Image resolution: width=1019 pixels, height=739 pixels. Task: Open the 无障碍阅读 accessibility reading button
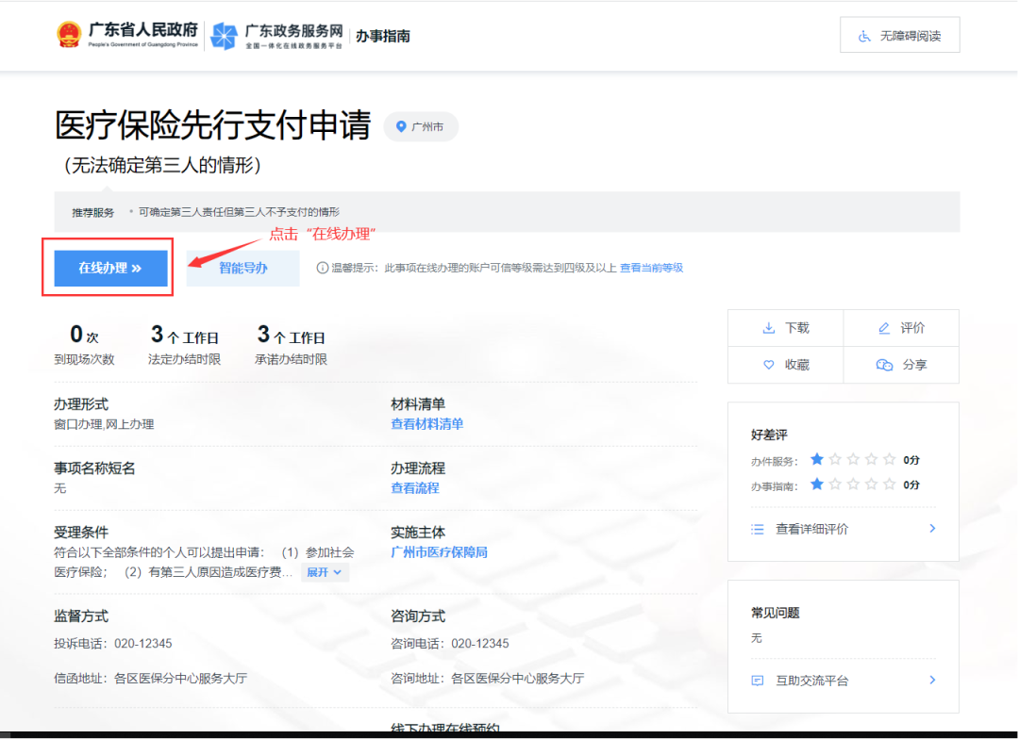[899, 35]
